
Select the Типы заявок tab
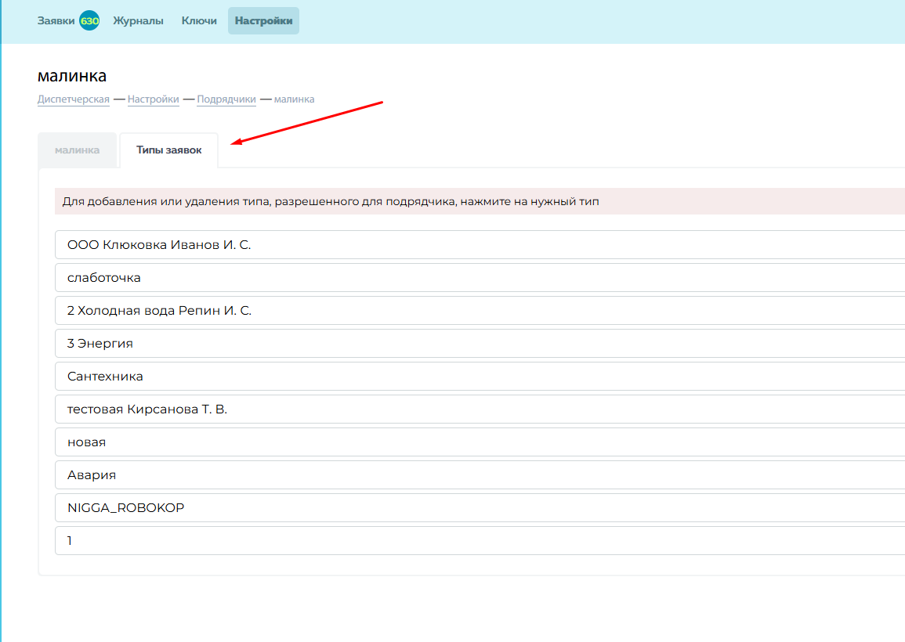click(x=168, y=150)
